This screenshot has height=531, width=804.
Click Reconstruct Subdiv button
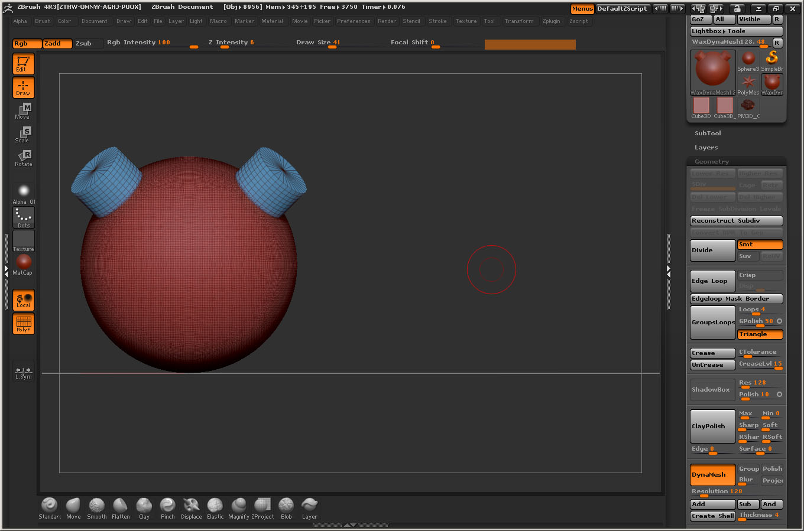(737, 221)
